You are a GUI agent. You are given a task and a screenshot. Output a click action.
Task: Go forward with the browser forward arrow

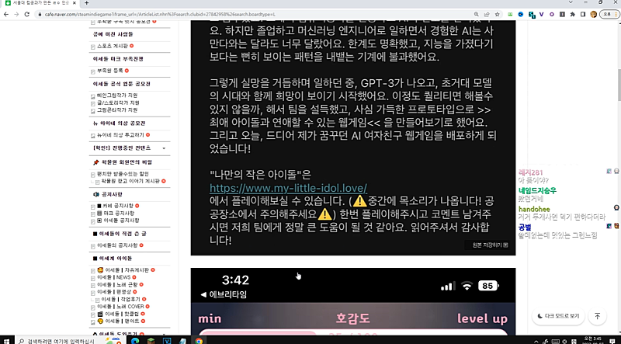click(x=16, y=14)
